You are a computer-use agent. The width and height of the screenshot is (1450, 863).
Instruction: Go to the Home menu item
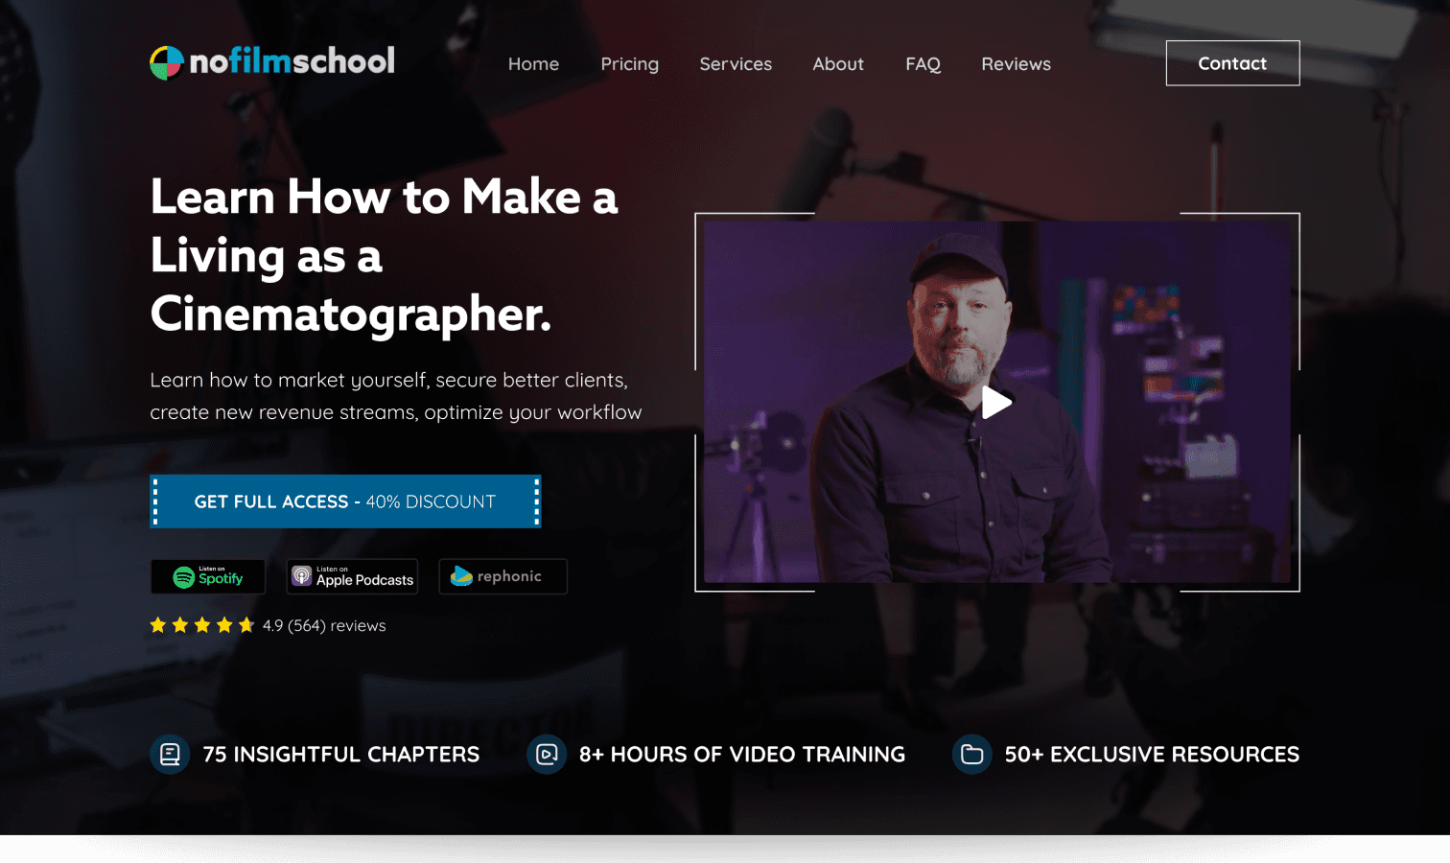(x=533, y=64)
